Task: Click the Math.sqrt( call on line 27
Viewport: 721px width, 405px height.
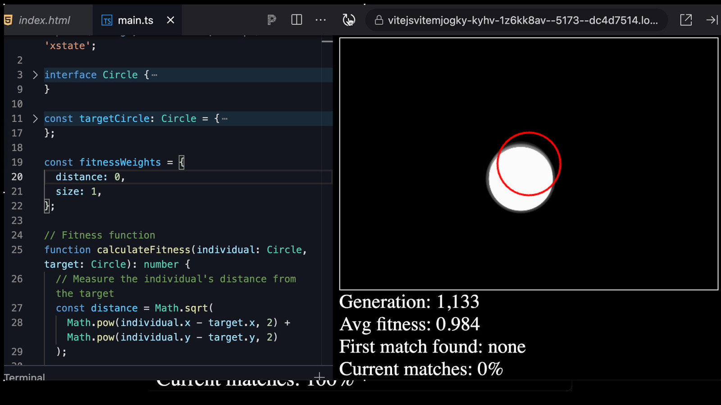Action: [184, 308]
